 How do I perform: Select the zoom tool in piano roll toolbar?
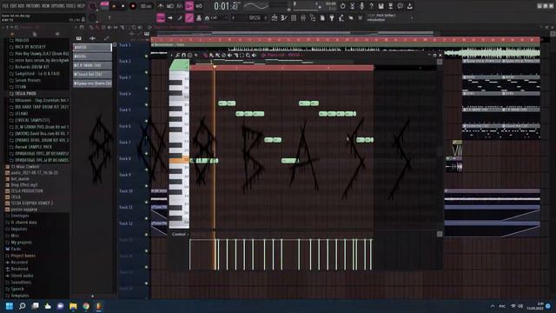click(x=248, y=56)
